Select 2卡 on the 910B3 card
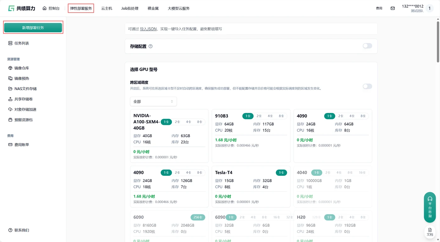Viewport: 440px width, 242px height. pyautogui.click(x=259, y=116)
